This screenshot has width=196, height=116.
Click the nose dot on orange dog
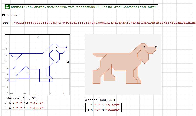tap(156, 47)
